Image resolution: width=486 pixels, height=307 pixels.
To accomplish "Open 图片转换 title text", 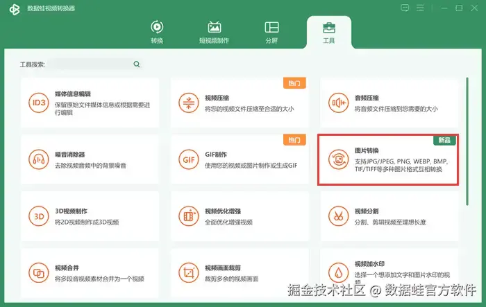I will pyautogui.click(x=367, y=150).
